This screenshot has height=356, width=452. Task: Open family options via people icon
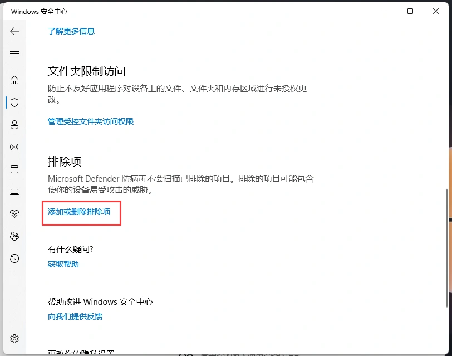[x=14, y=236]
